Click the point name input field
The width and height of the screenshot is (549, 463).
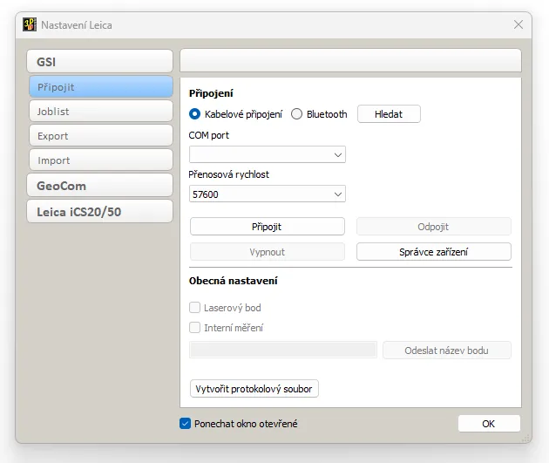[283, 350]
